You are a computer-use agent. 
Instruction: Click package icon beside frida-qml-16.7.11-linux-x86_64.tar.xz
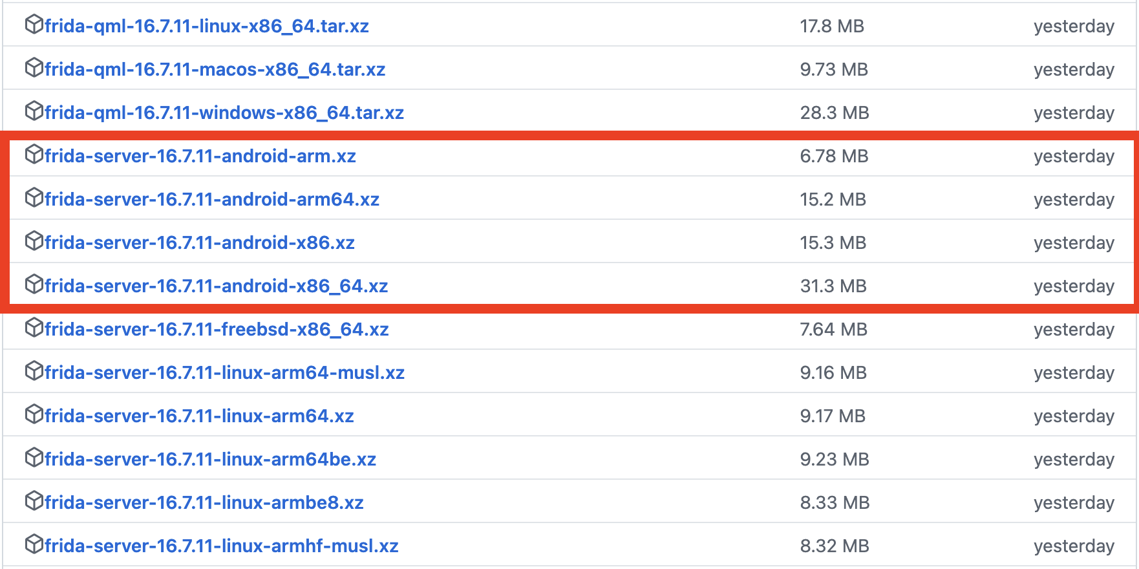[34, 25]
